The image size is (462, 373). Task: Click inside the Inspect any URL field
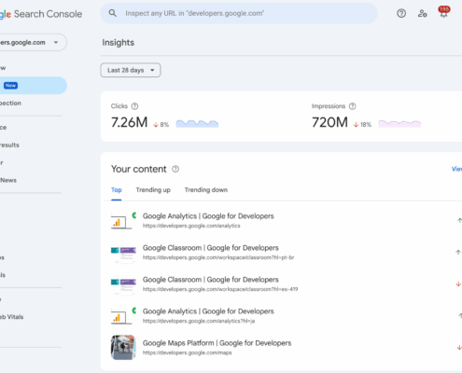pyautogui.click(x=239, y=13)
